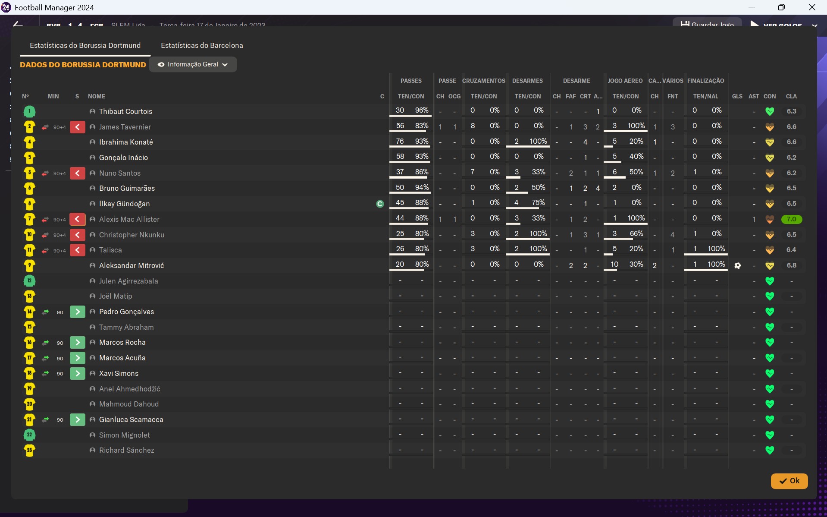Click the green substituted-on arrow for Xavi Simons
827x517 pixels.
click(78, 374)
